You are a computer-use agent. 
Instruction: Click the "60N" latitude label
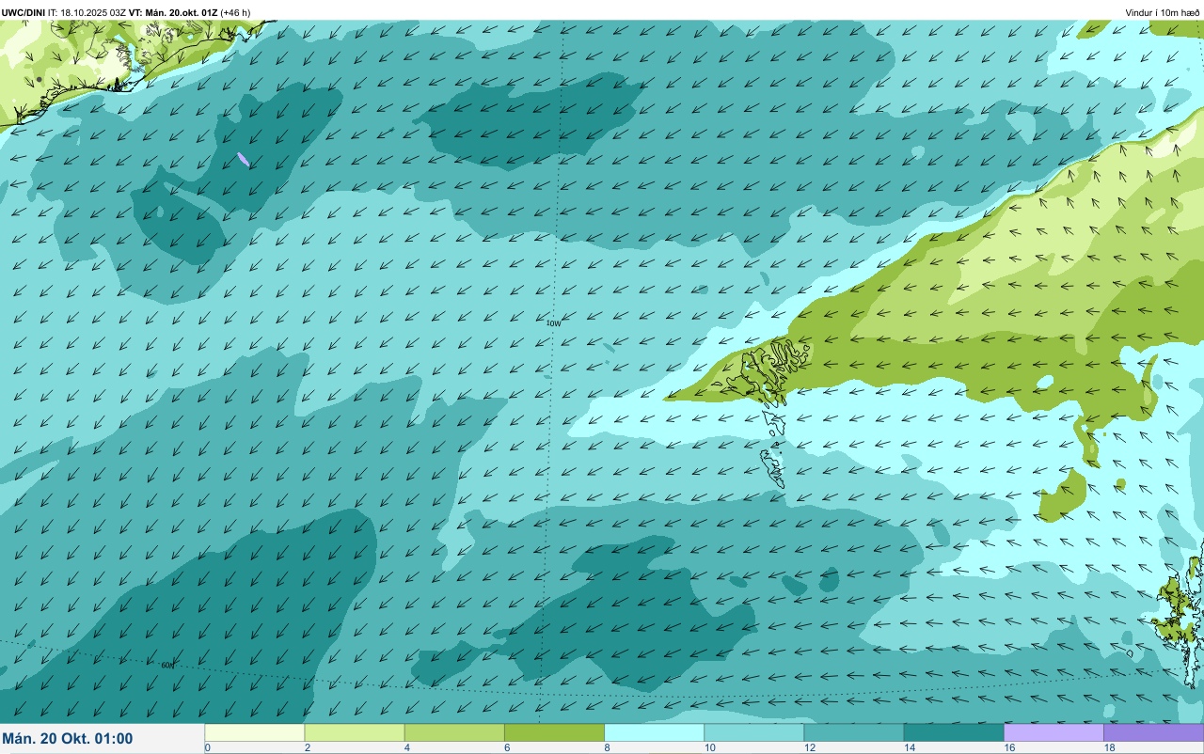pos(167,665)
